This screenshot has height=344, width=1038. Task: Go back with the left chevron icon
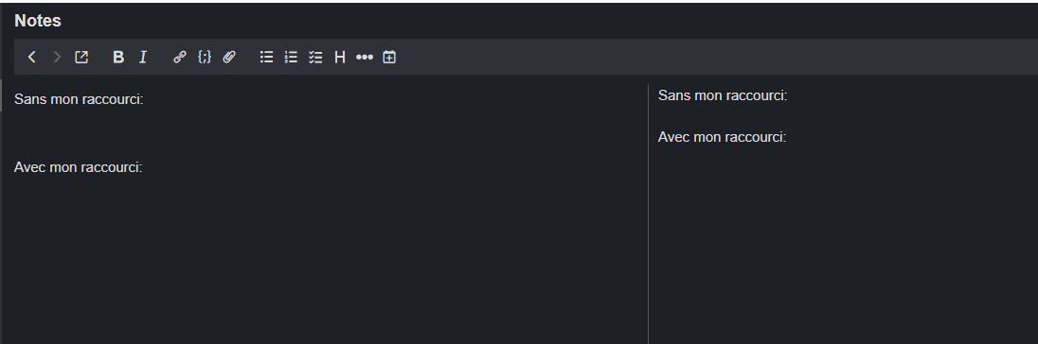click(x=32, y=58)
